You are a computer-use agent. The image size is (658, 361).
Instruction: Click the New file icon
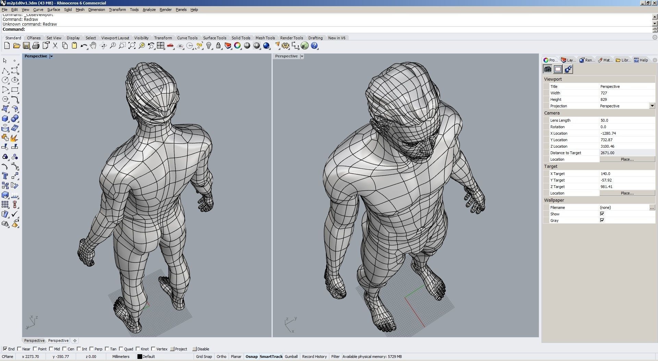coord(7,45)
